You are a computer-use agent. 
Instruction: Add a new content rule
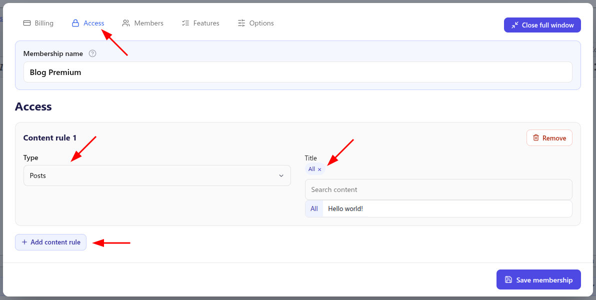(50, 242)
